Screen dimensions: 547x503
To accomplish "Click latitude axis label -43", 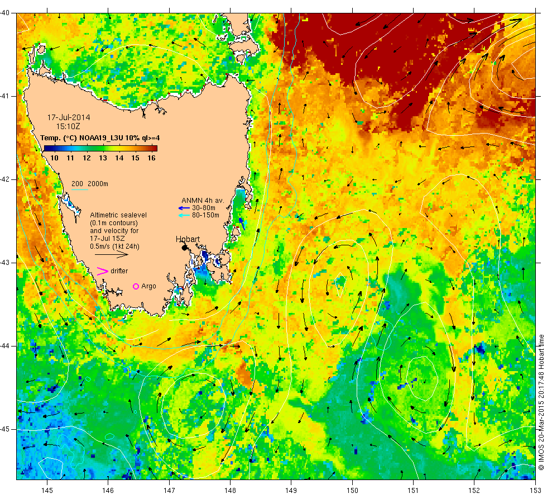I will (5, 263).
